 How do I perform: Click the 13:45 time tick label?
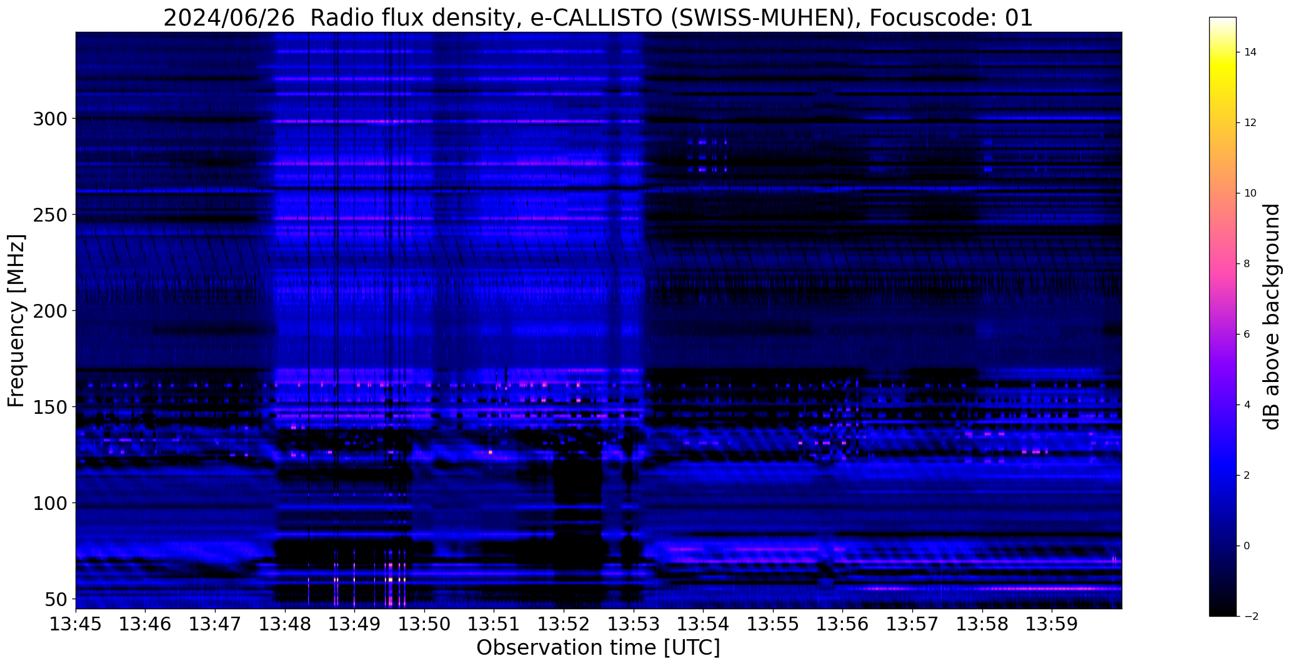76,624
